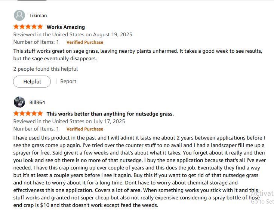Click Verified Purchase on Tikiman's review
274x211 pixels.
85,42
